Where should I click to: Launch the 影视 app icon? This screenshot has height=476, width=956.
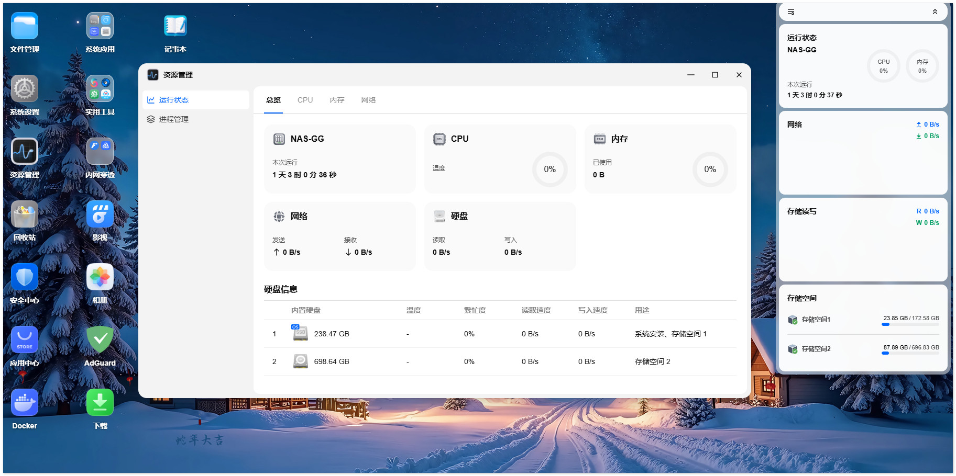[100, 214]
